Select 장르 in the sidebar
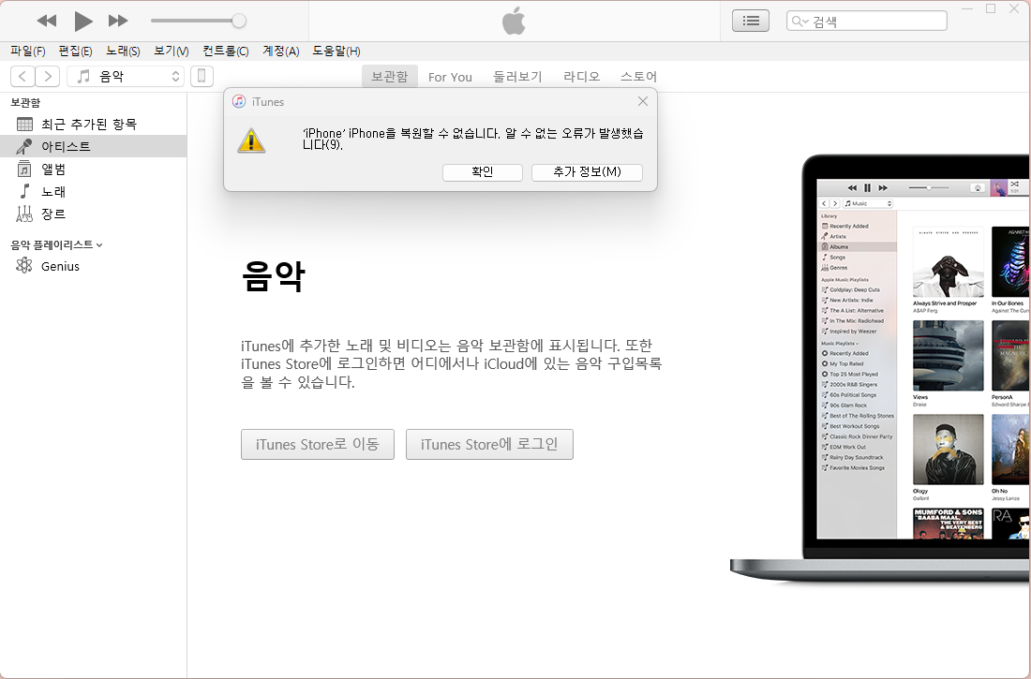 [x=94, y=214]
